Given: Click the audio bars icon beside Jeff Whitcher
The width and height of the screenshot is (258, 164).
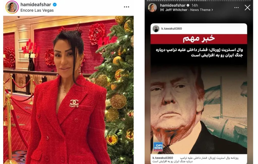Looking at the screenshot, I should [x=162, y=10].
